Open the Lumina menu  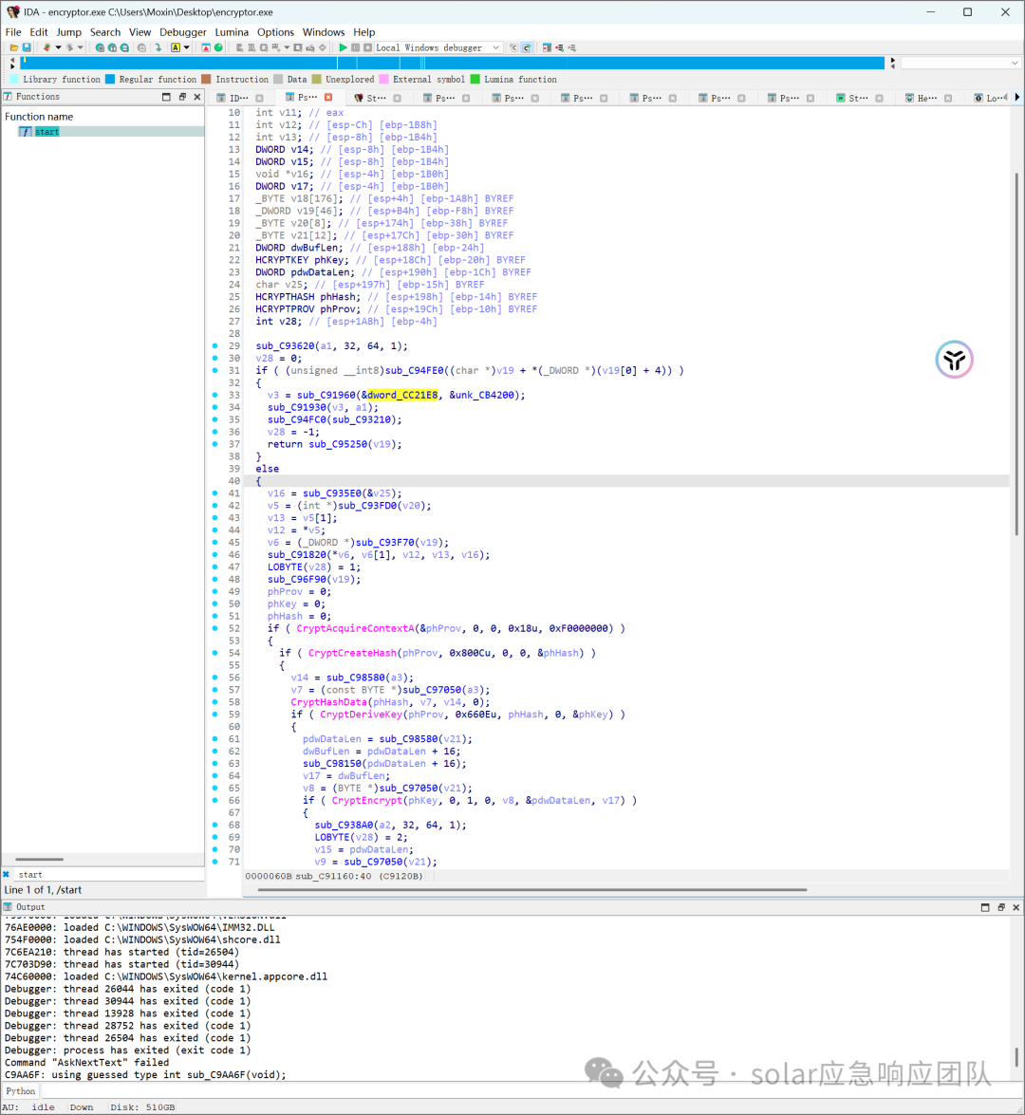pyautogui.click(x=232, y=32)
